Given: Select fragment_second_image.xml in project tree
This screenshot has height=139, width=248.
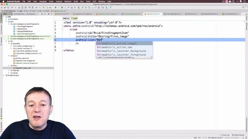Looking at the screenshot, I should (26, 63).
